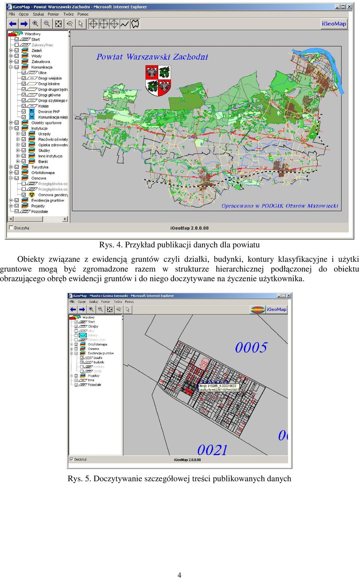The image size is (360, 578).
Task: Expand the Turystyka layer group
Action: (x=11, y=167)
